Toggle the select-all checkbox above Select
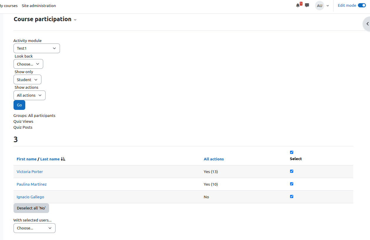This screenshot has width=370, height=240. click(292, 152)
